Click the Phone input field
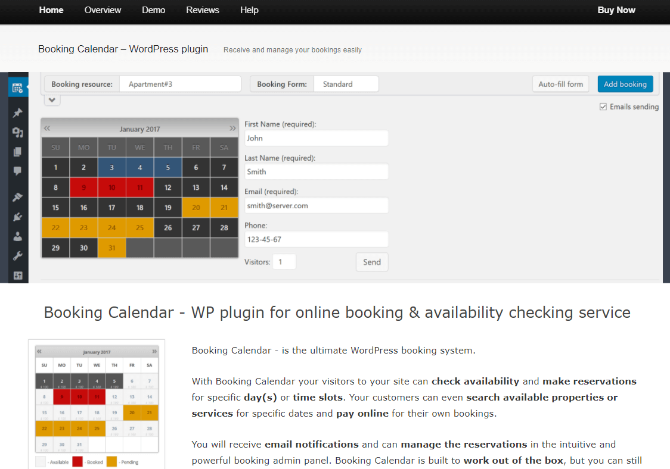The width and height of the screenshot is (670, 469). (x=316, y=239)
